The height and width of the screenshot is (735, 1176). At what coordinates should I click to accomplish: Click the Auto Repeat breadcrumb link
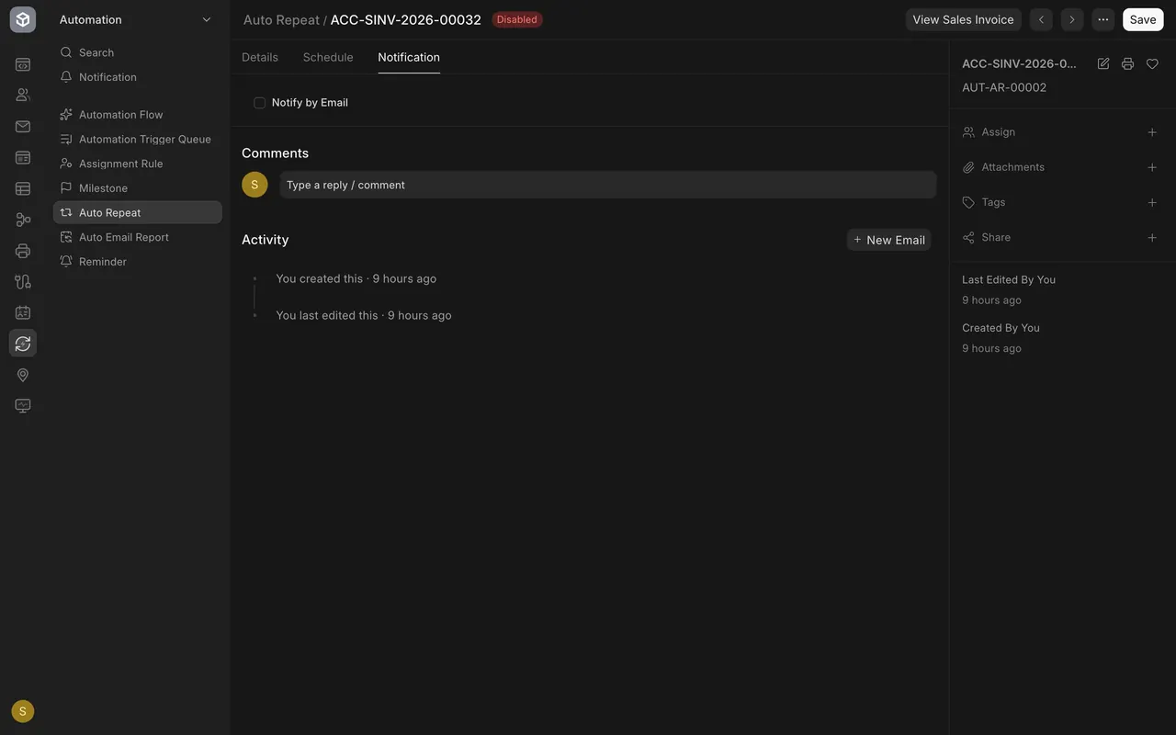(281, 19)
